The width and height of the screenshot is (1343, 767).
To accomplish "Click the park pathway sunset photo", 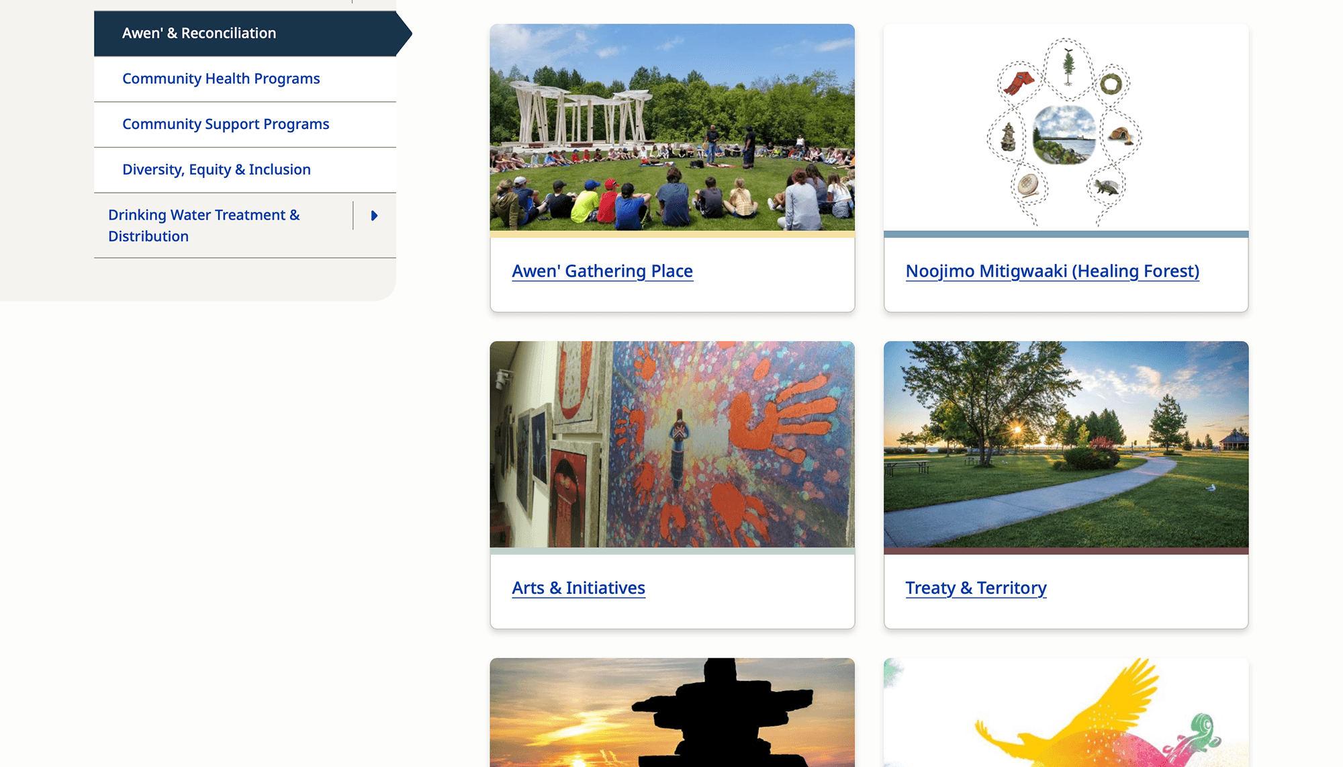I will (1066, 445).
